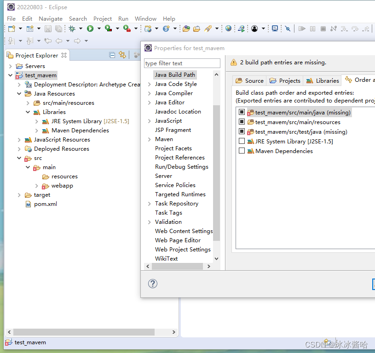
Task: Switch to the Projects tab
Action: [285, 81]
